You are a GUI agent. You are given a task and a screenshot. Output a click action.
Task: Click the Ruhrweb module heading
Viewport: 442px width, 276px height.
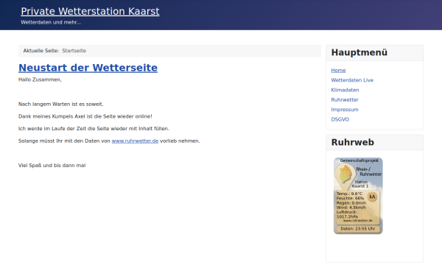(x=353, y=142)
